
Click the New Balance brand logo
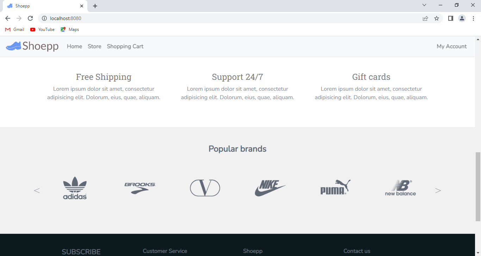tap(400, 187)
